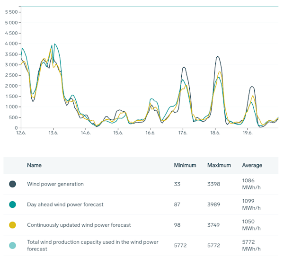Click the 18.6. x-axis date label
284x258 pixels.
pos(215,133)
